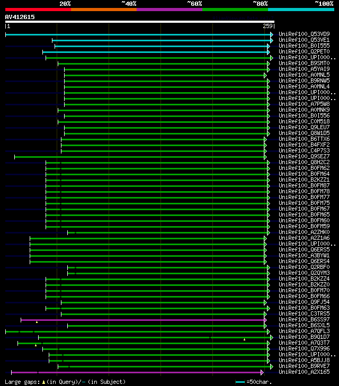The height and width of the screenshot is (386, 339).
Task: Open the UniRef100_A2X165 entry
Action: pos(304,372)
